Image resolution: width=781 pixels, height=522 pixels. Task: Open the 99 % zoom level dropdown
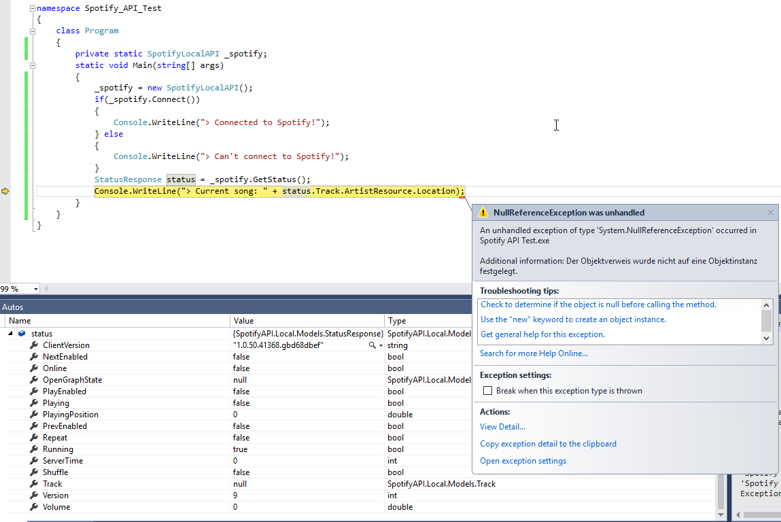click(x=36, y=289)
